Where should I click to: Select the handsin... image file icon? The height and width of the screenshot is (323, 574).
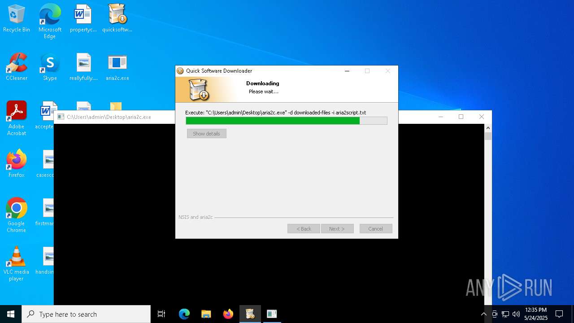(45, 261)
